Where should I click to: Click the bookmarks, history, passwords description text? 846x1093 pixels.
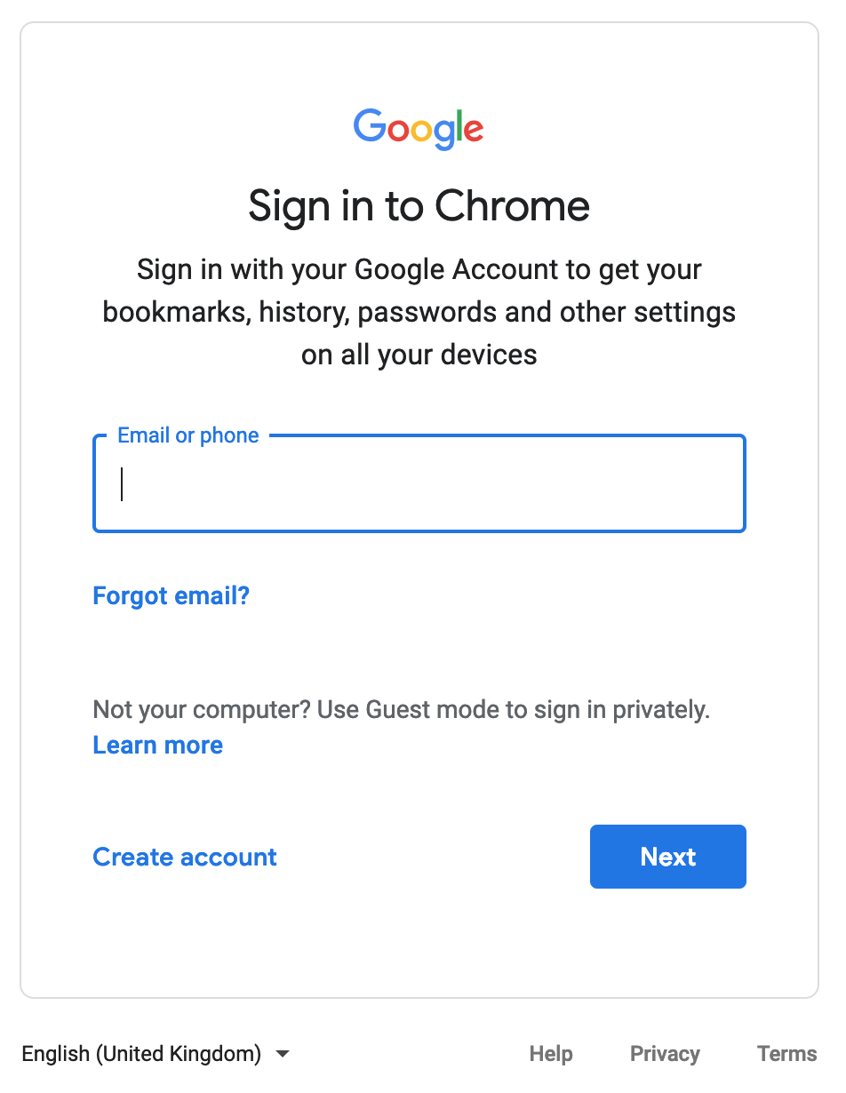419,312
